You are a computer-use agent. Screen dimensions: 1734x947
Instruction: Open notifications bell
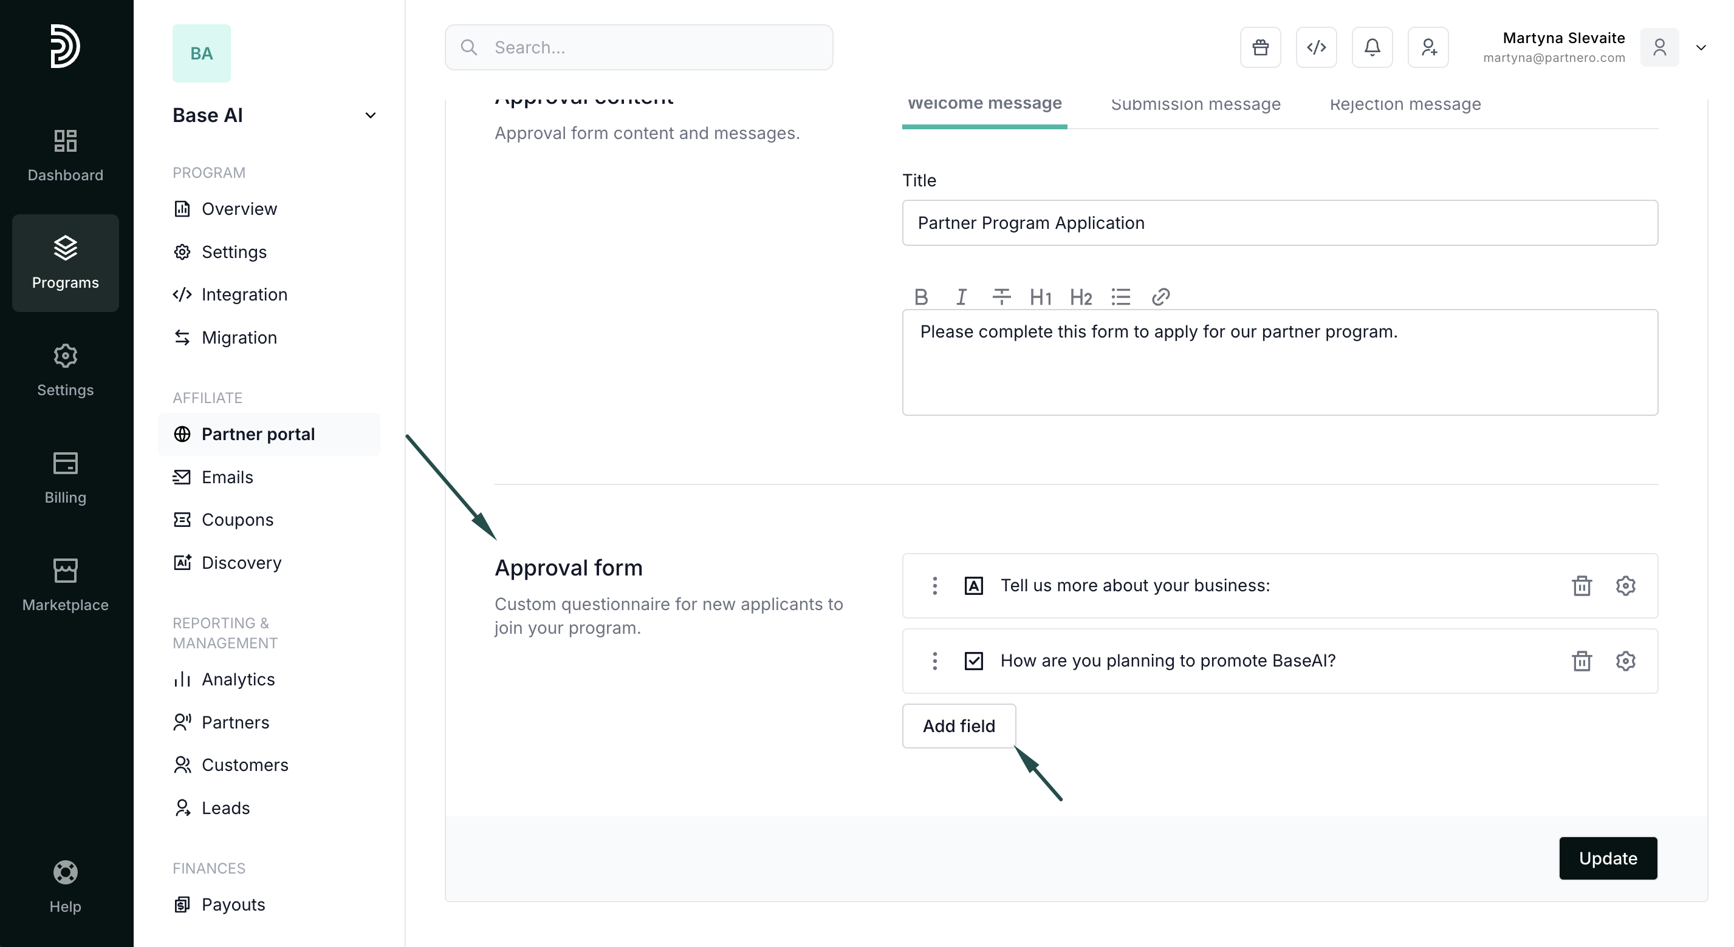1372,48
